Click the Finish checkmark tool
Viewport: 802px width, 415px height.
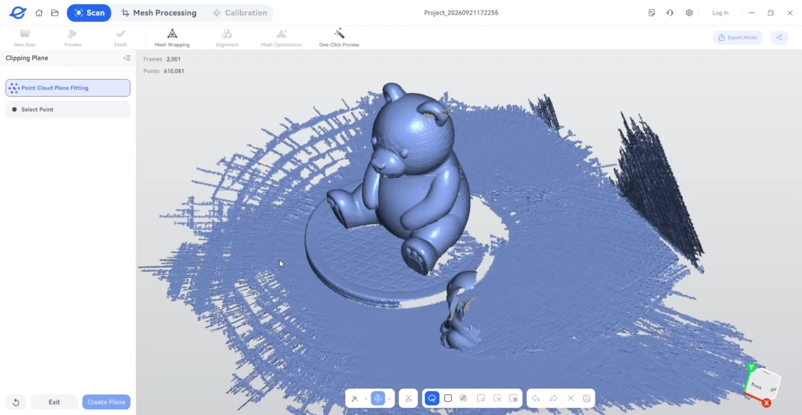121,38
